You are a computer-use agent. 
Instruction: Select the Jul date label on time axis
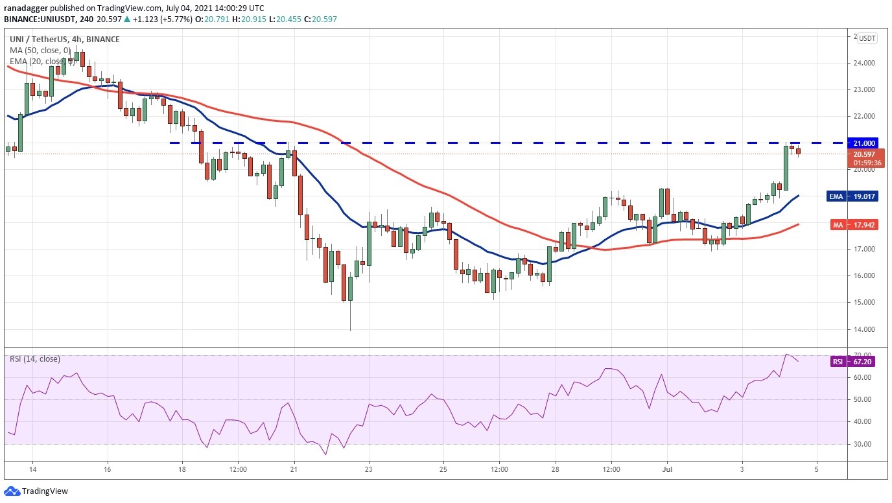click(x=668, y=469)
